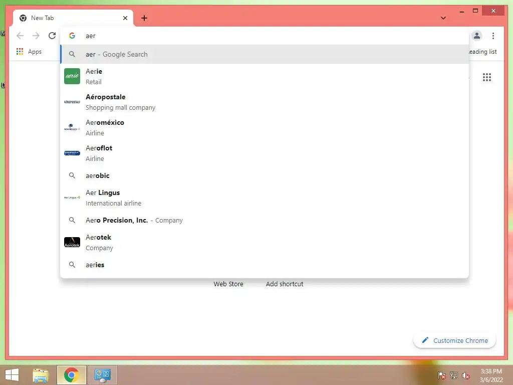Click the Google logo in address bar
Image resolution: width=513 pixels, height=385 pixels.
point(72,36)
